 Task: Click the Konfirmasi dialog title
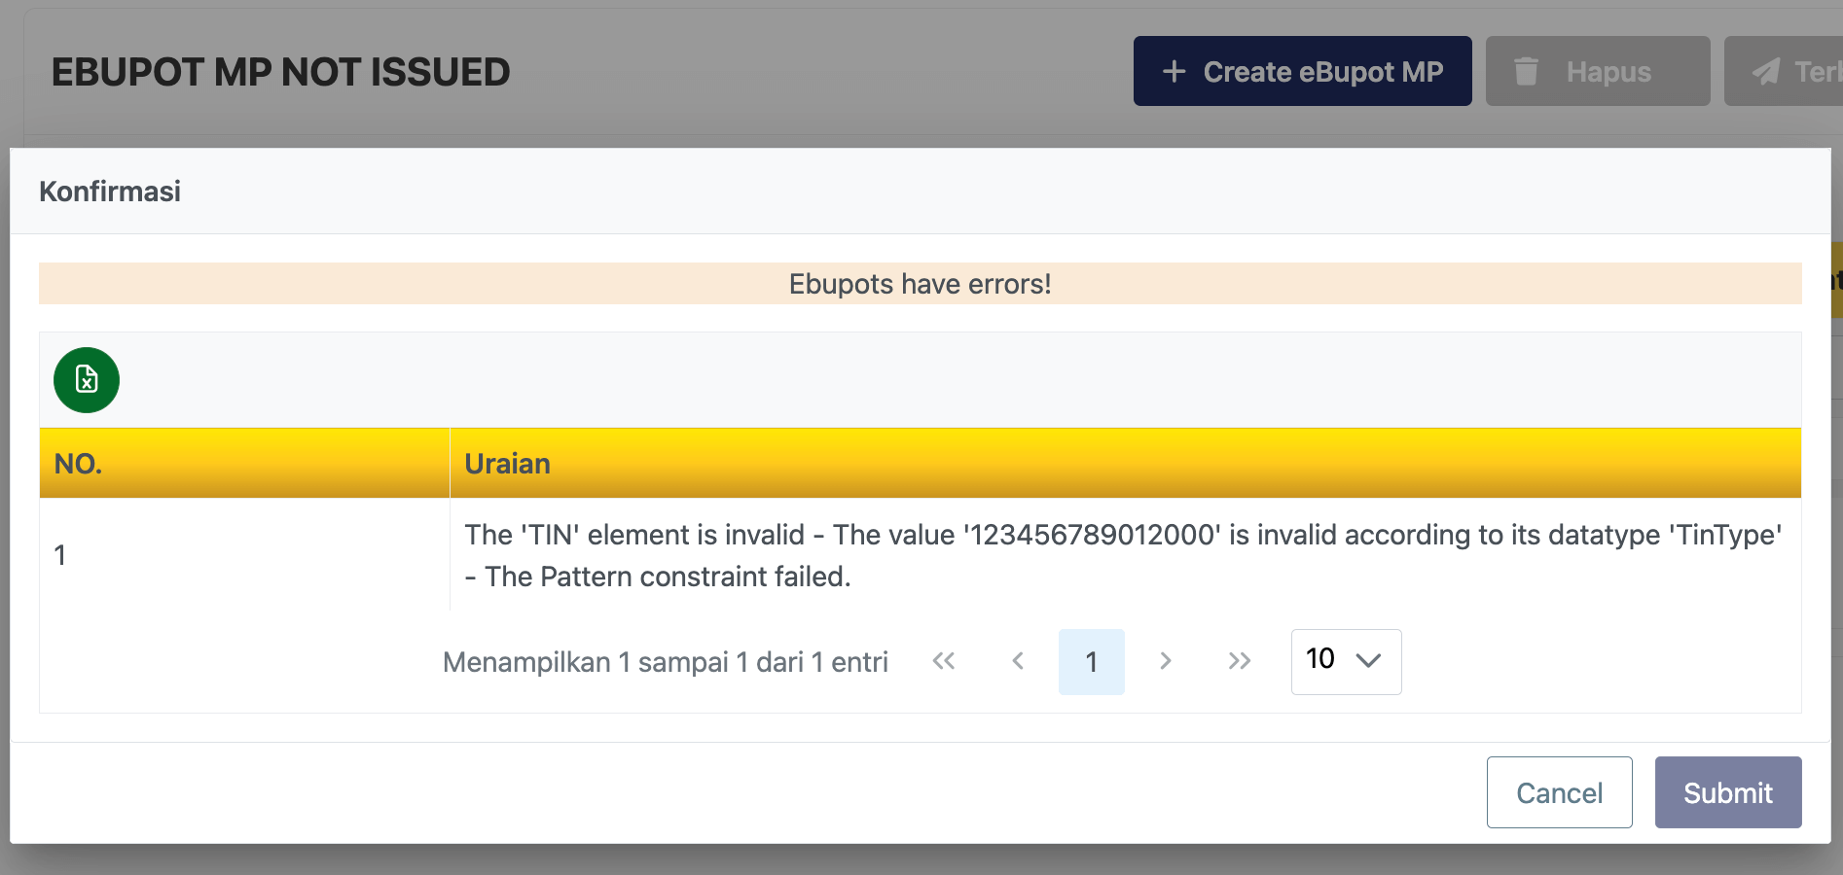(110, 192)
